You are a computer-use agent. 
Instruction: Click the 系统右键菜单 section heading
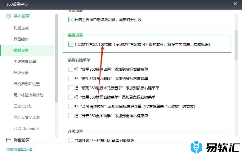click(79, 60)
